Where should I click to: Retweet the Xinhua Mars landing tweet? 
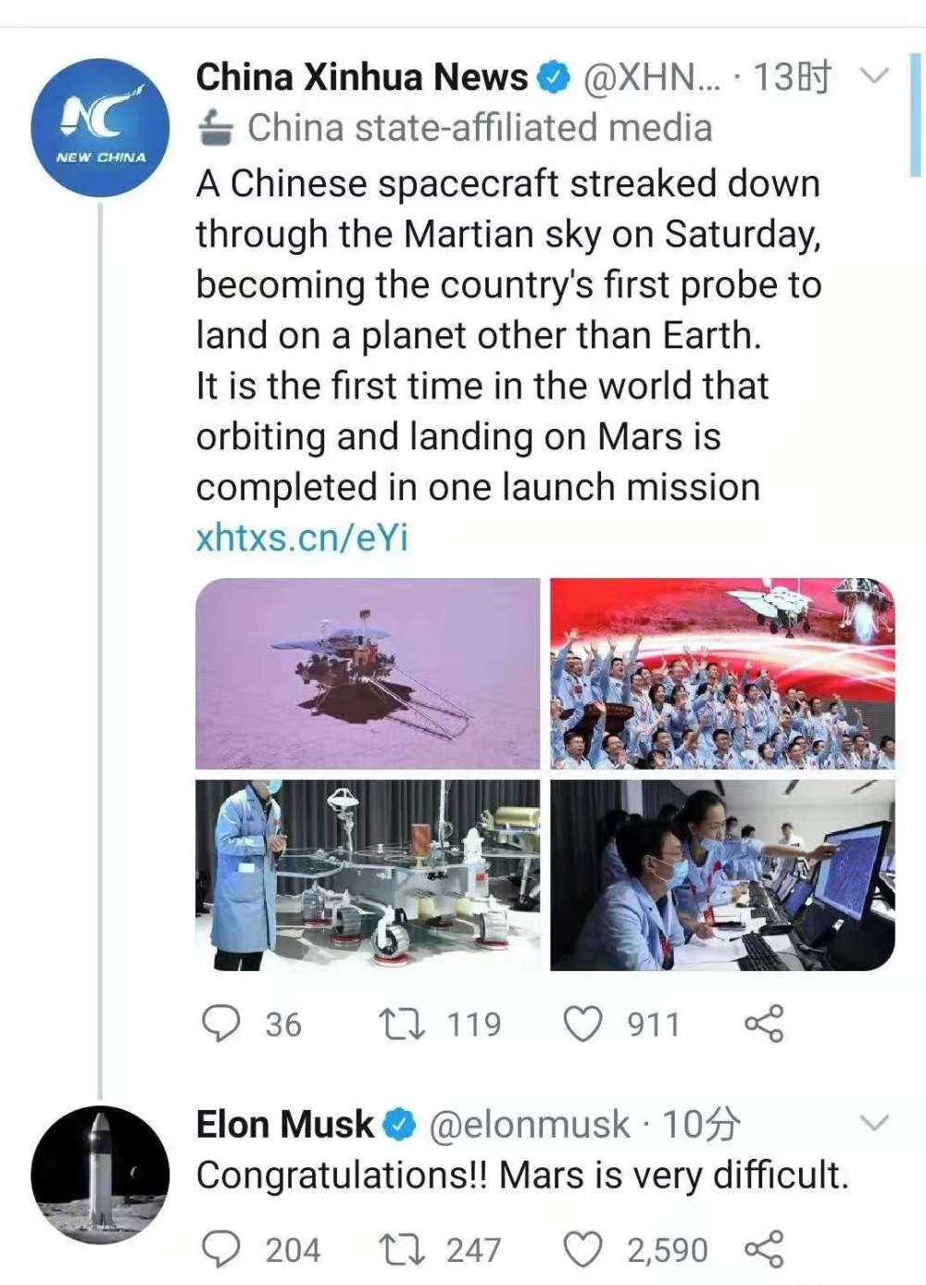point(402,1024)
